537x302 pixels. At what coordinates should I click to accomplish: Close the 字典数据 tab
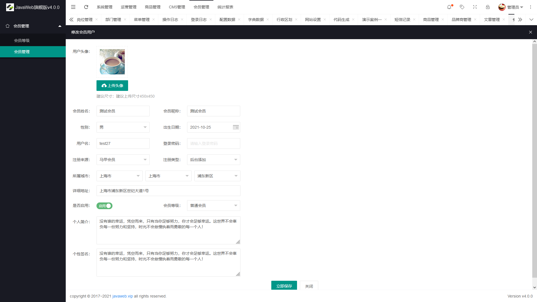pyautogui.click(x=268, y=20)
